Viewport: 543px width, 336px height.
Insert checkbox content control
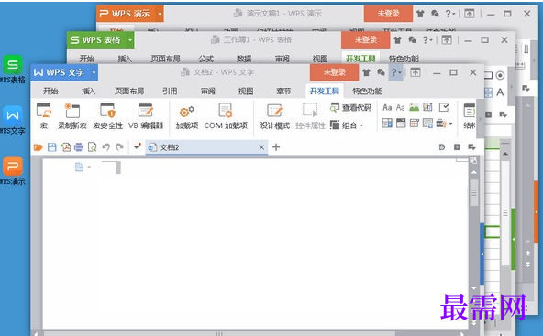(444, 107)
